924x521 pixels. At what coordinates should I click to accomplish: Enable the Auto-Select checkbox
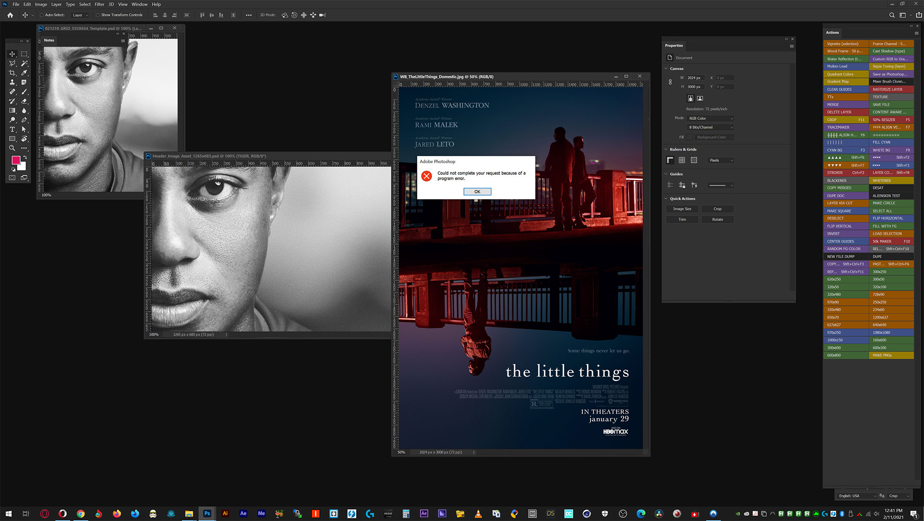(x=42, y=15)
